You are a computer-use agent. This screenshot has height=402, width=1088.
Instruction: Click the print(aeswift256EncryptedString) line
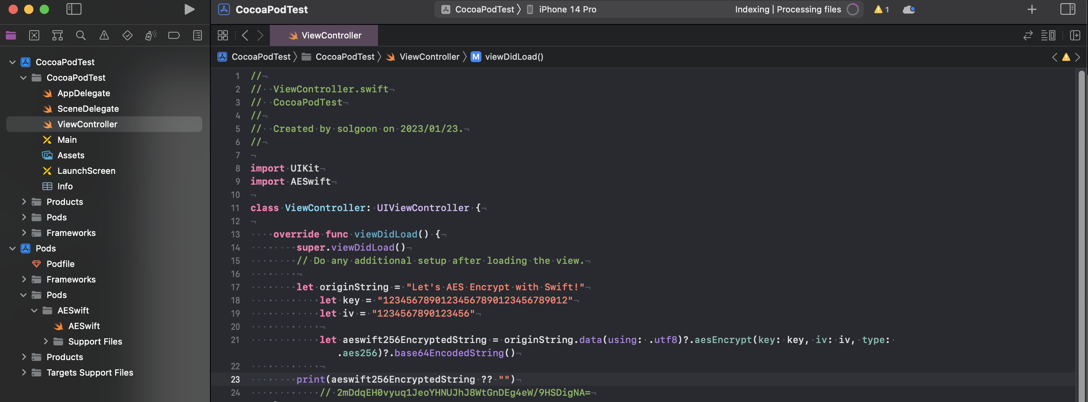click(406, 379)
